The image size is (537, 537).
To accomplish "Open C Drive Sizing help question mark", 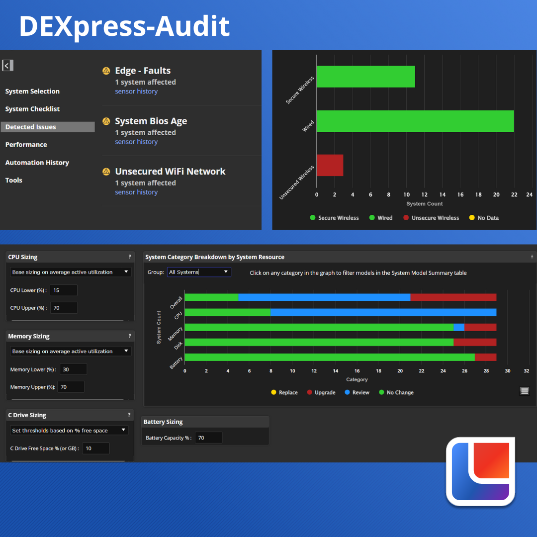I will click(129, 415).
